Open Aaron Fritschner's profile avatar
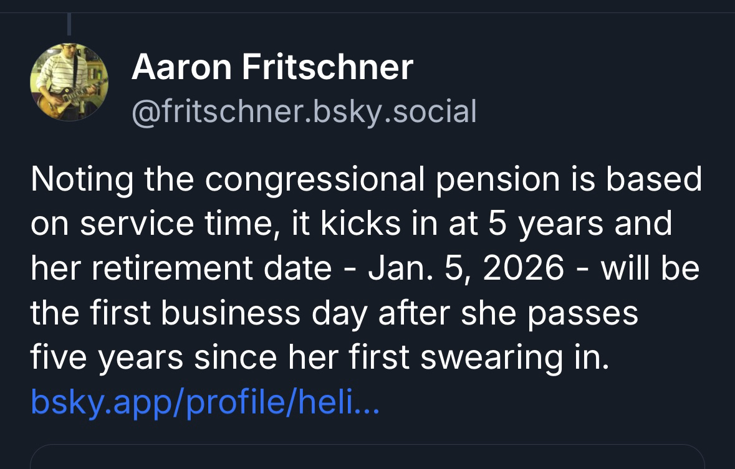This screenshot has width=735, height=469. pyautogui.click(x=69, y=82)
